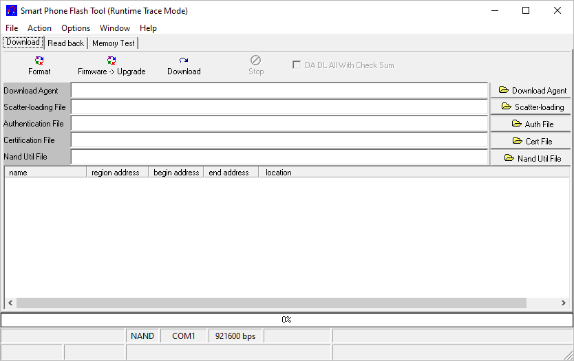Click the Nand Util File browse button
The width and height of the screenshot is (574, 361).
531,158
